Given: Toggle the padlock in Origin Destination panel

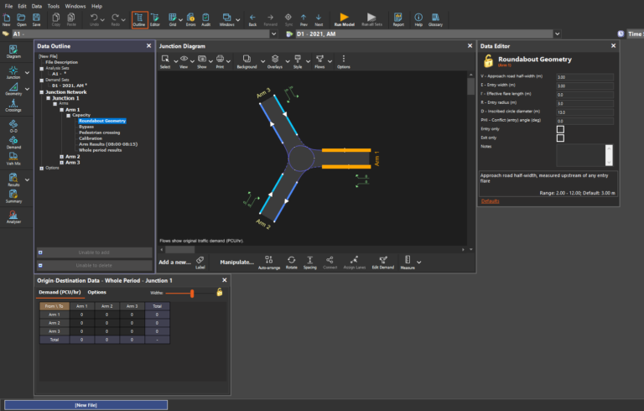Looking at the screenshot, I should tap(220, 292).
